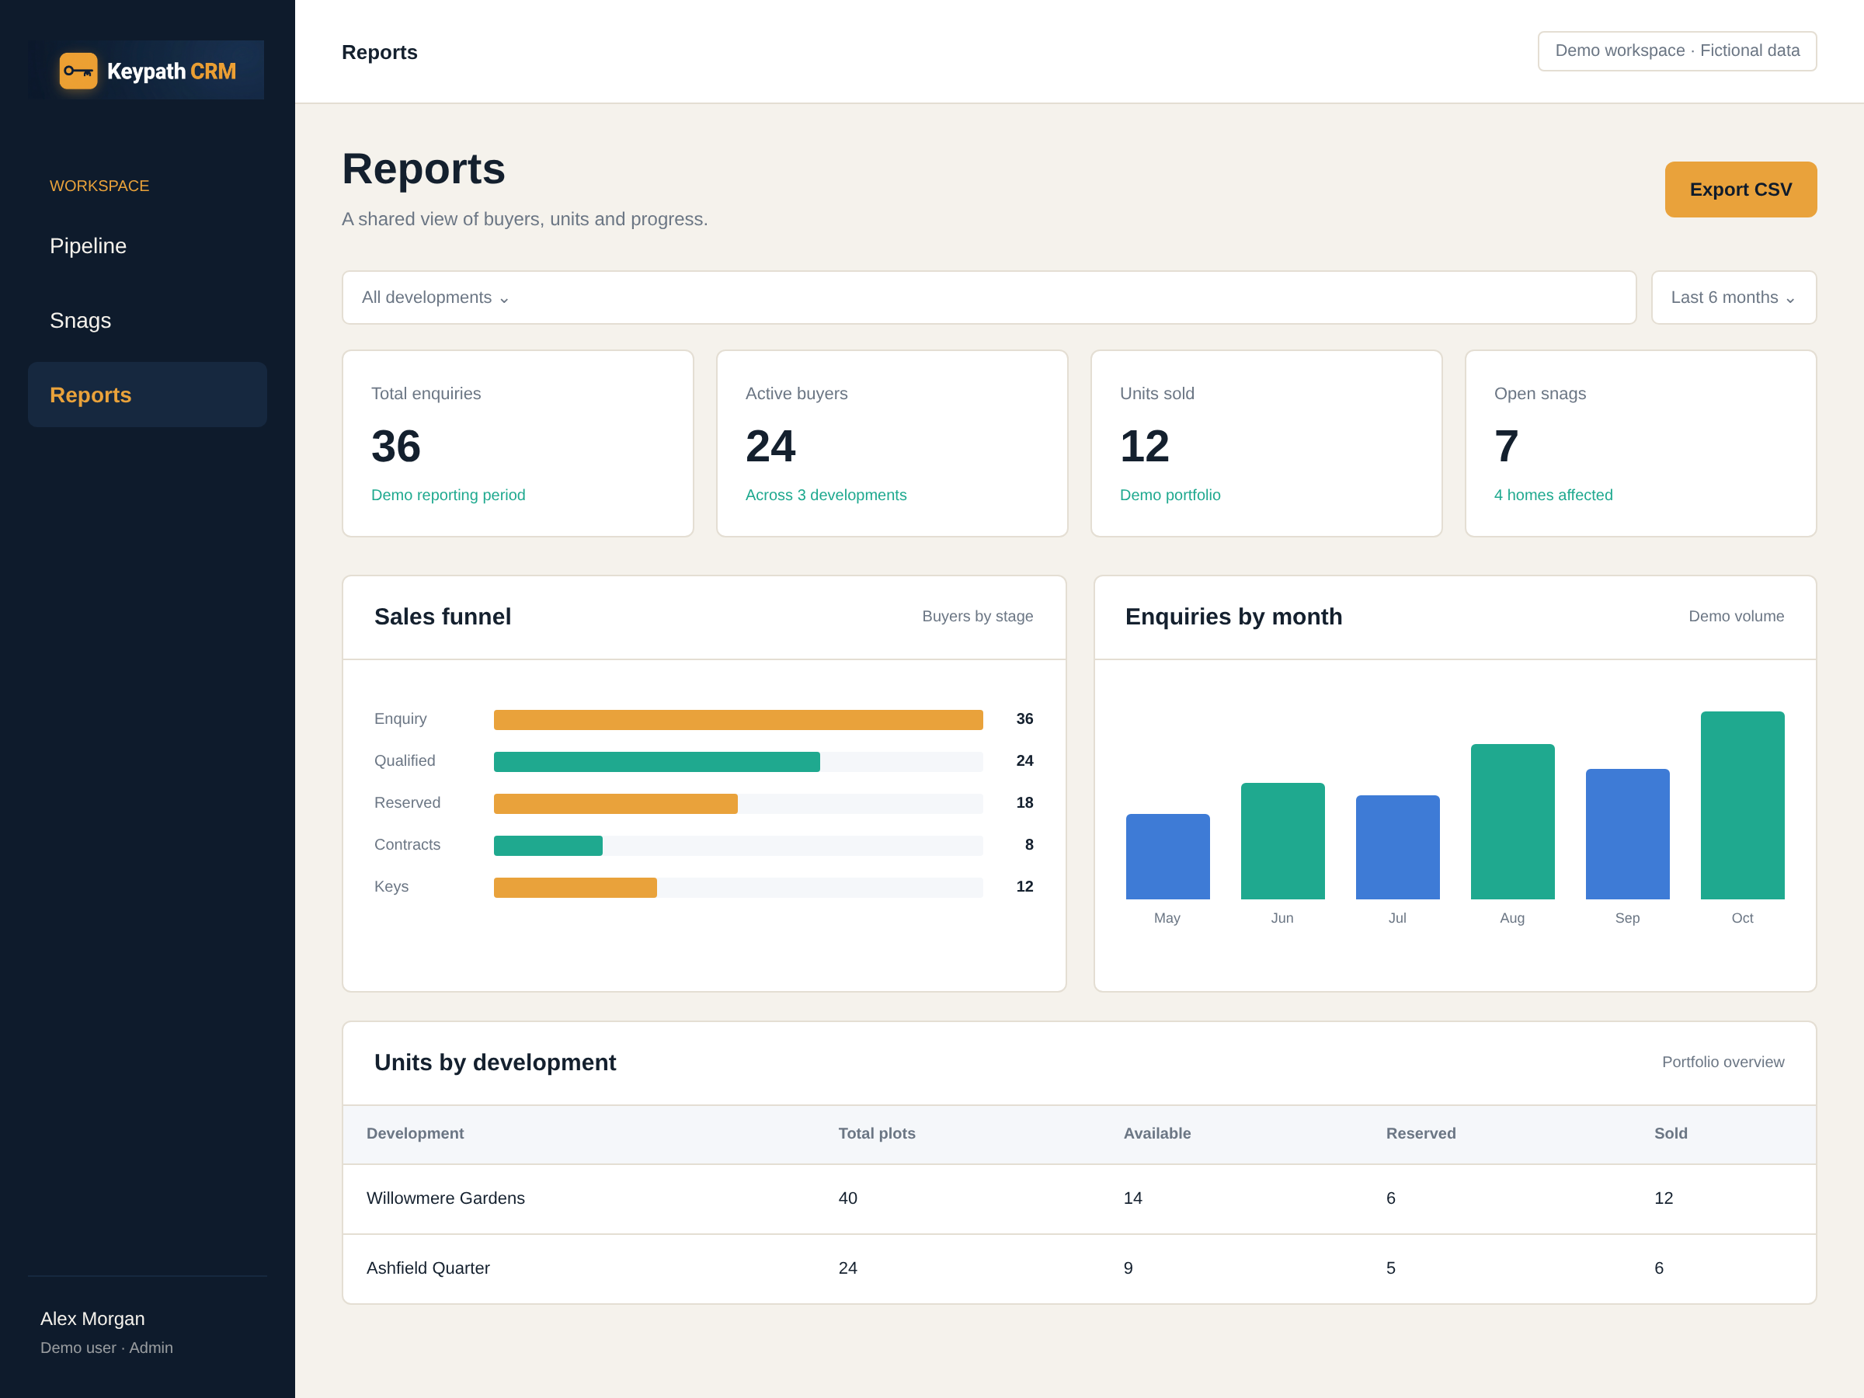Select the Jun enquiries bar
1864x1398 pixels.
pyautogui.click(x=1281, y=841)
